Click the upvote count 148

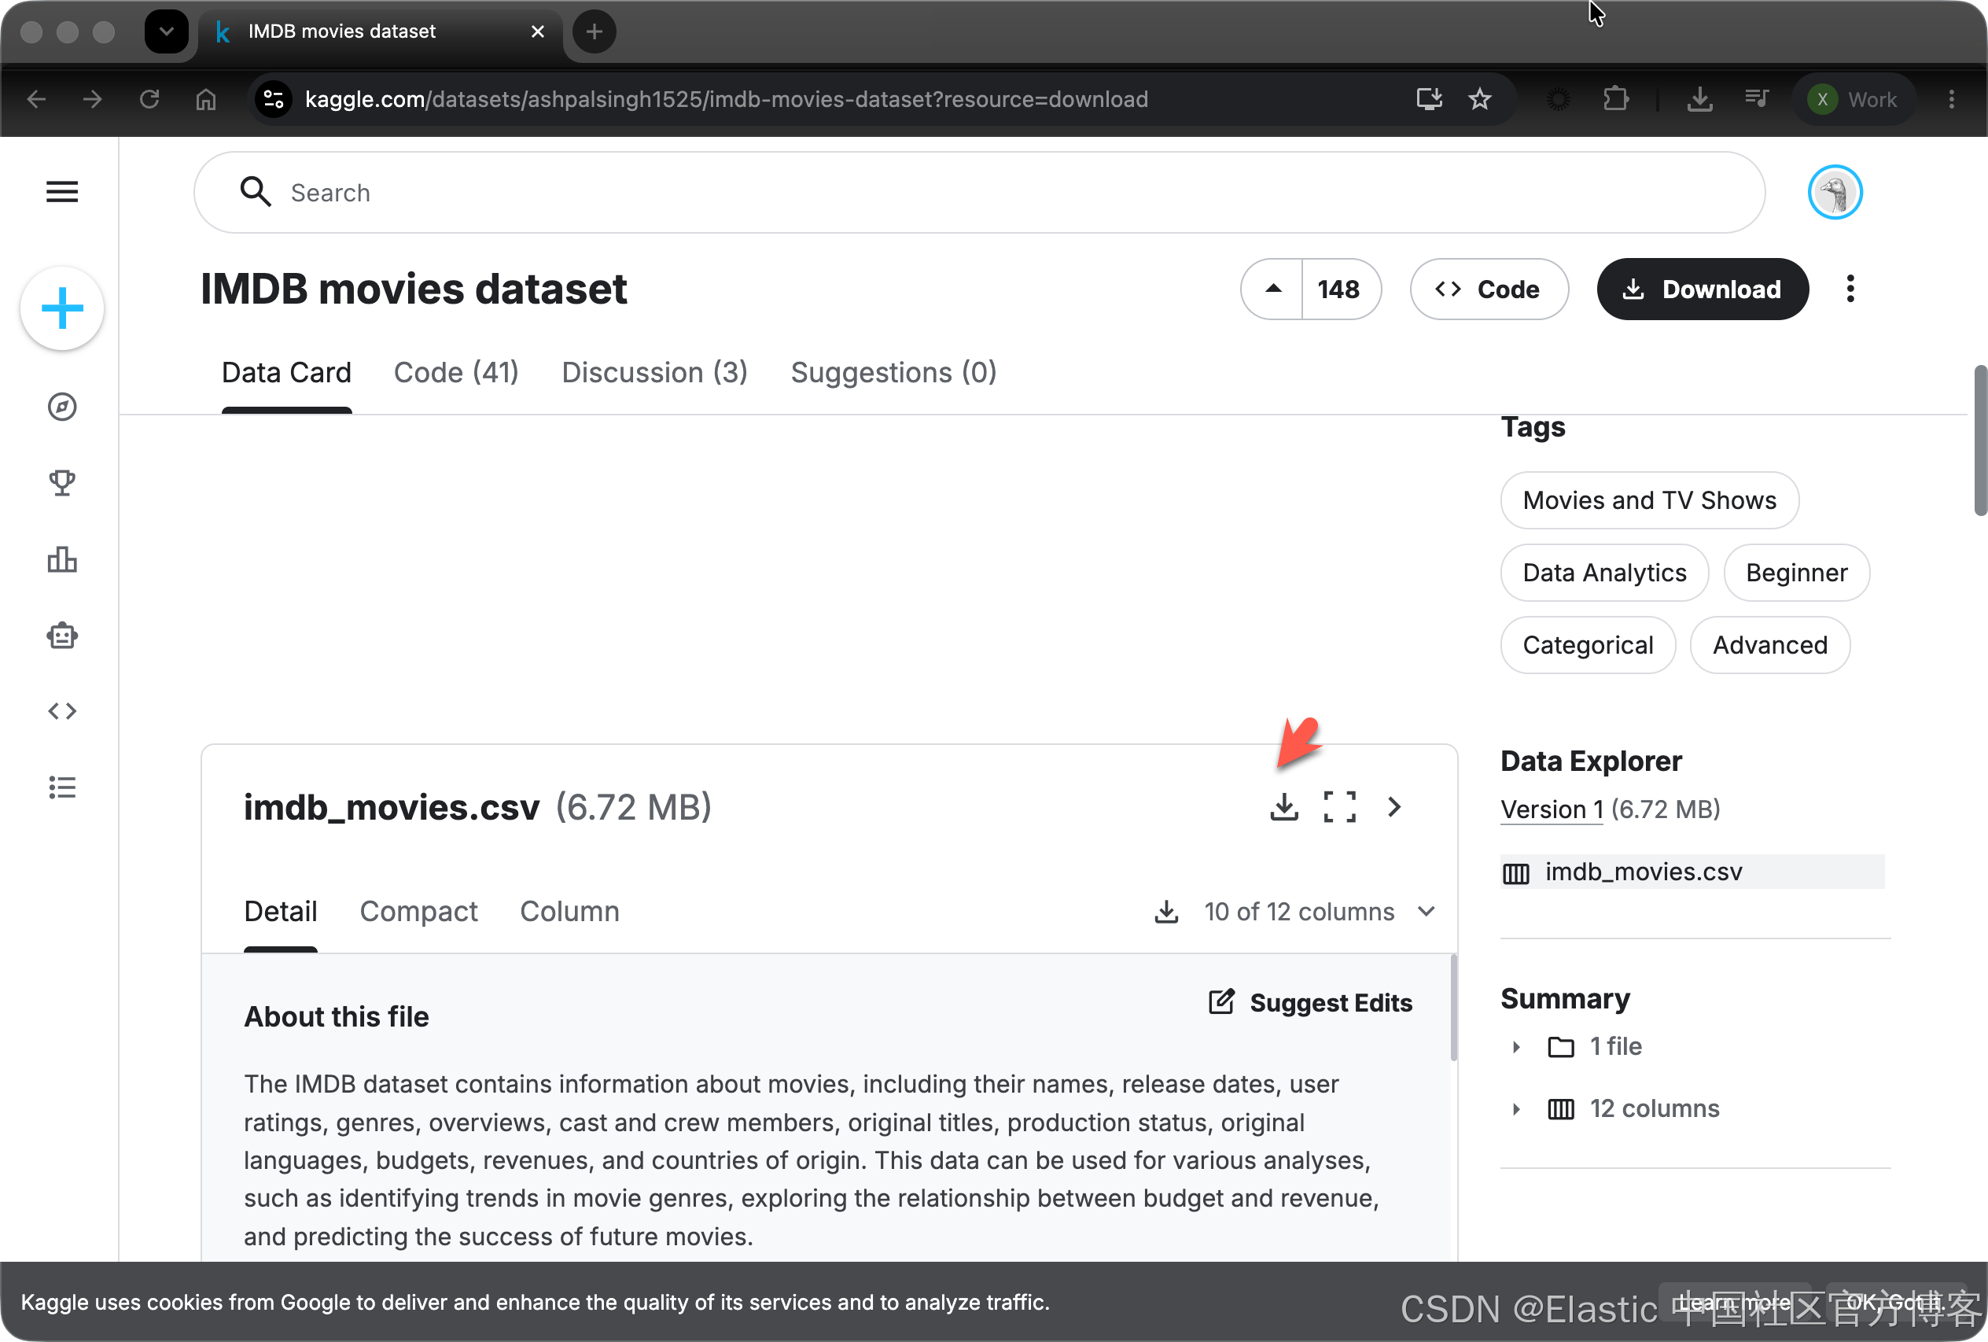[x=1338, y=289]
